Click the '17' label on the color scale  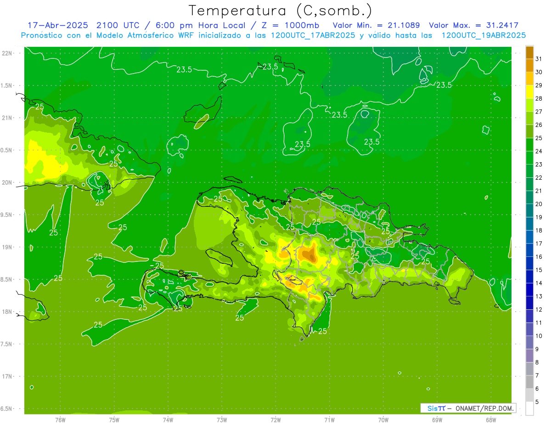(539, 244)
